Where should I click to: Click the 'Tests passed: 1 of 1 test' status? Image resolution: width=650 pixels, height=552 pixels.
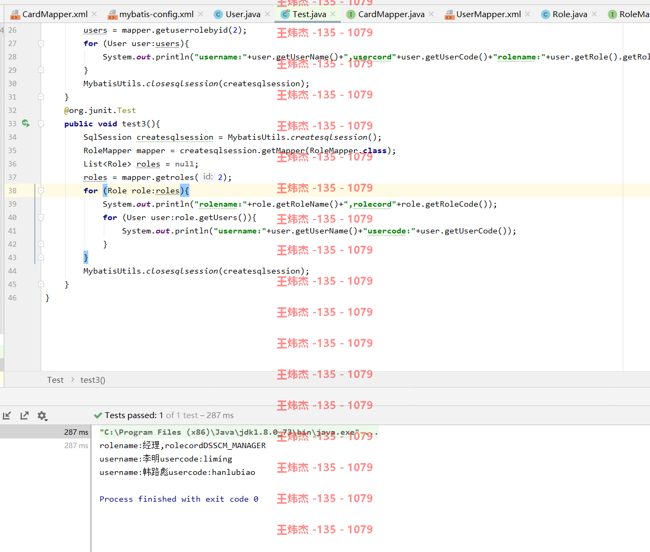pos(164,415)
